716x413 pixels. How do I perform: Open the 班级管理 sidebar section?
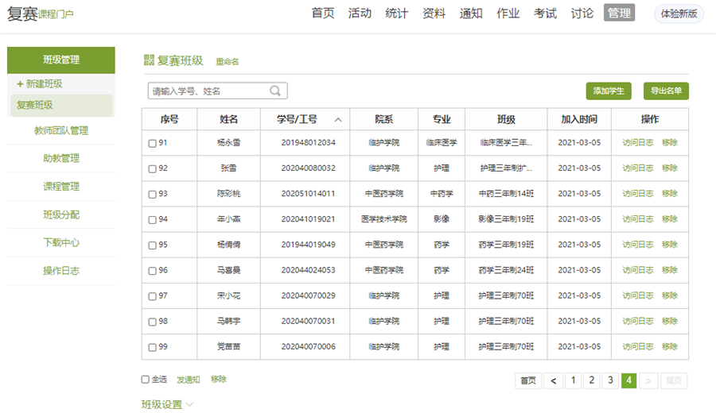coord(61,60)
